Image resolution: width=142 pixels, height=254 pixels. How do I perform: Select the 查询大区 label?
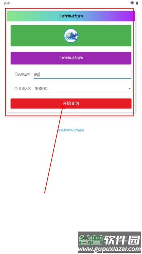click(24, 88)
